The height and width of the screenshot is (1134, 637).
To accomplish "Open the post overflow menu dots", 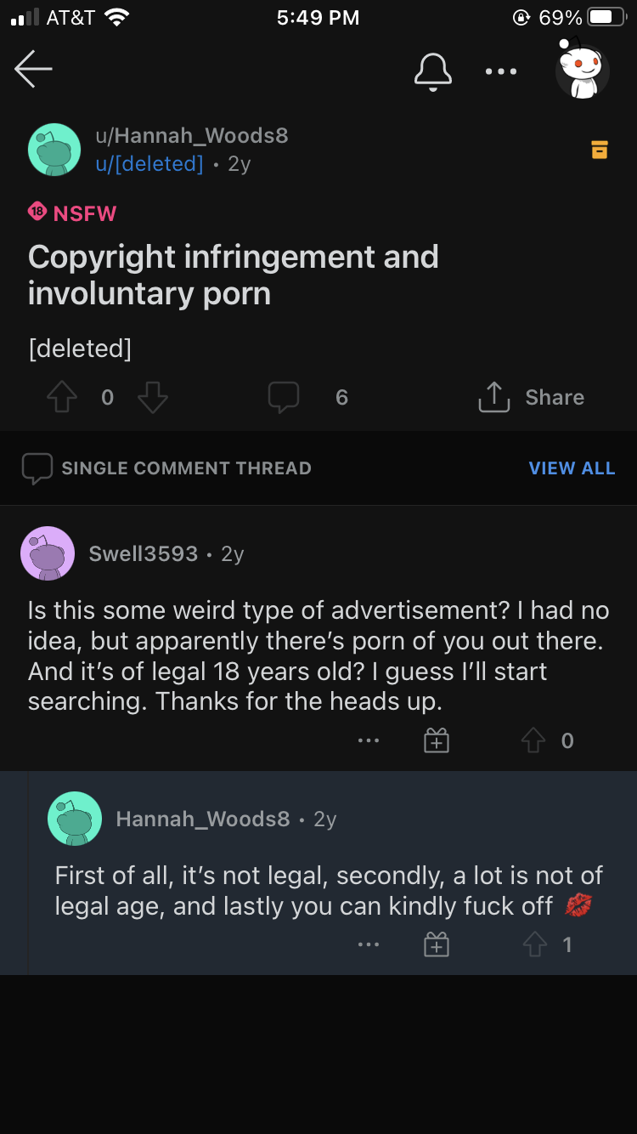I will tap(501, 71).
